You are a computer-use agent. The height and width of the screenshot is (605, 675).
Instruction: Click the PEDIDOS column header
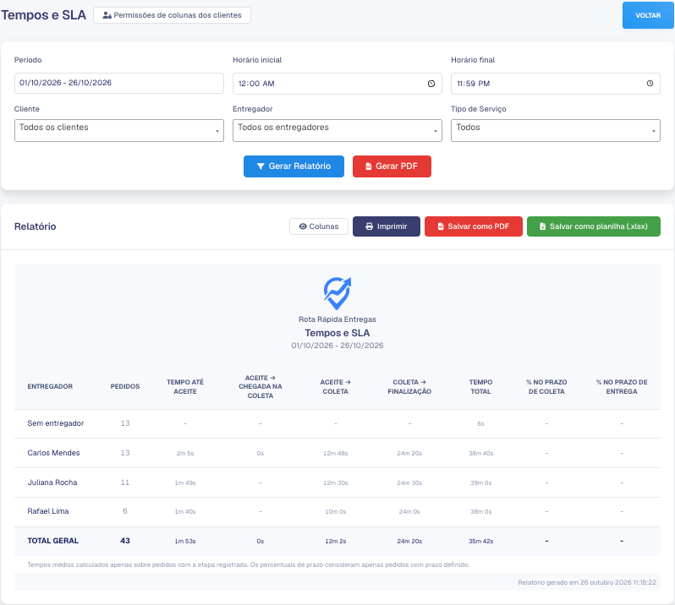click(125, 386)
